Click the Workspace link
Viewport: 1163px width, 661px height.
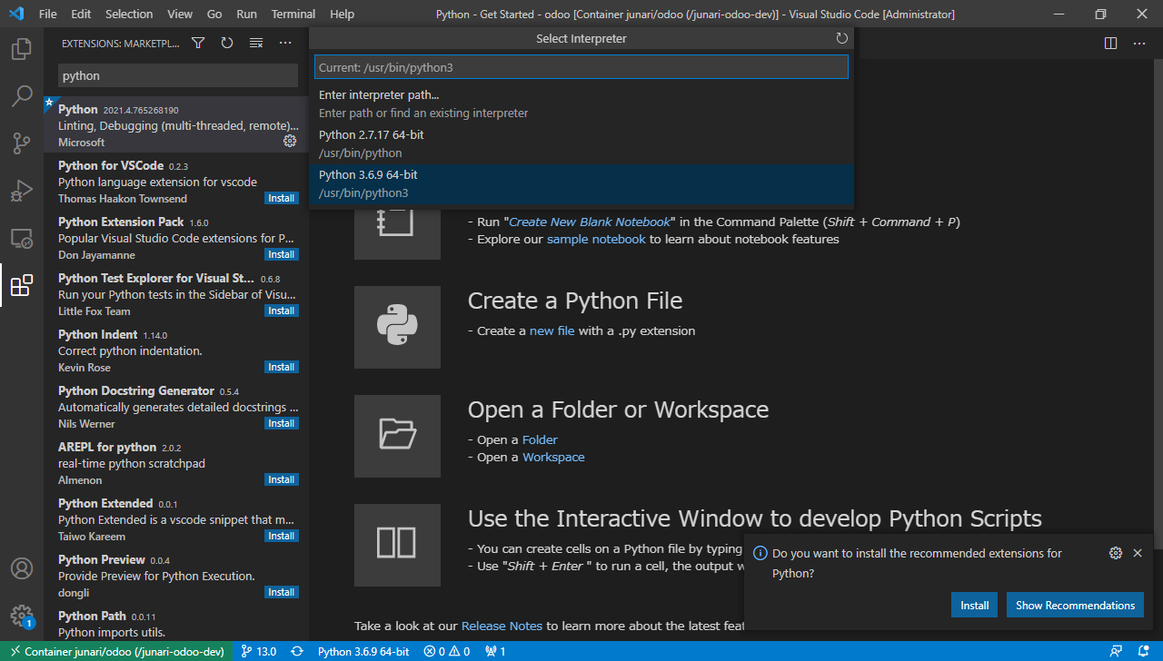tap(553, 457)
